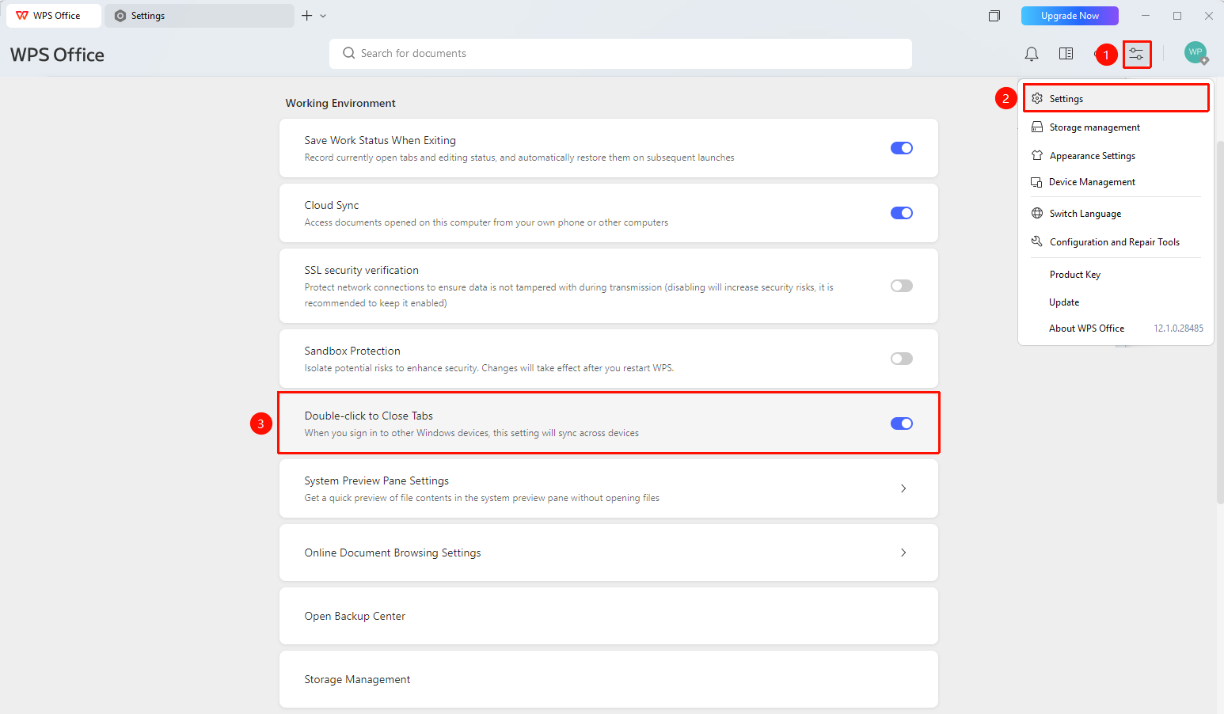Open Configuration and Repair Tools
The width and height of the screenshot is (1224, 714).
pyautogui.click(x=1116, y=241)
